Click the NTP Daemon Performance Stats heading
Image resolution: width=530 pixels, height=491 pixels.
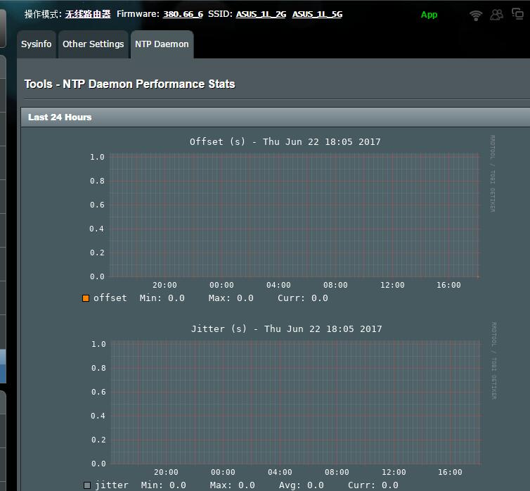pos(129,84)
